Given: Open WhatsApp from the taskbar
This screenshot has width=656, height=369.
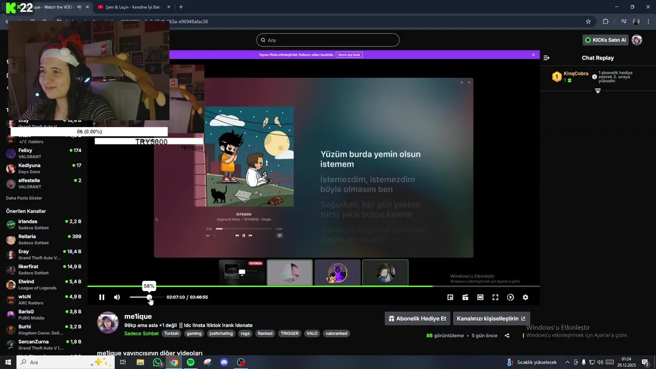Looking at the screenshot, I should pos(157,362).
